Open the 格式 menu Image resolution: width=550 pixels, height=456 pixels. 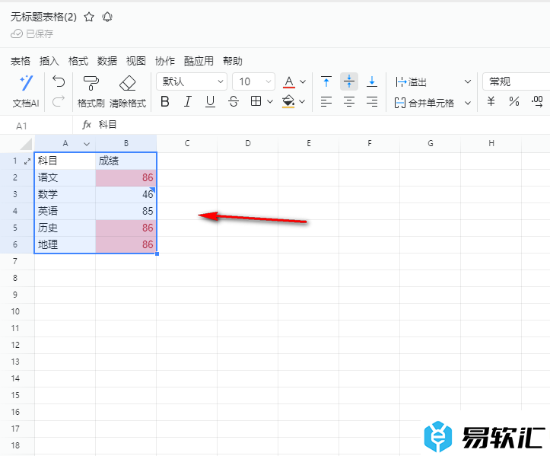pyautogui.click(x=78, y=61)
